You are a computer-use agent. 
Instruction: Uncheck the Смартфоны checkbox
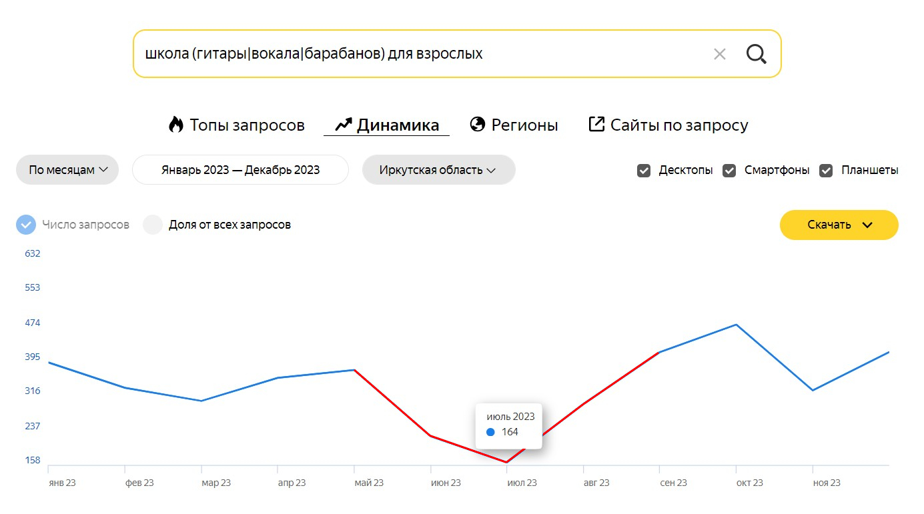(729, 171)
